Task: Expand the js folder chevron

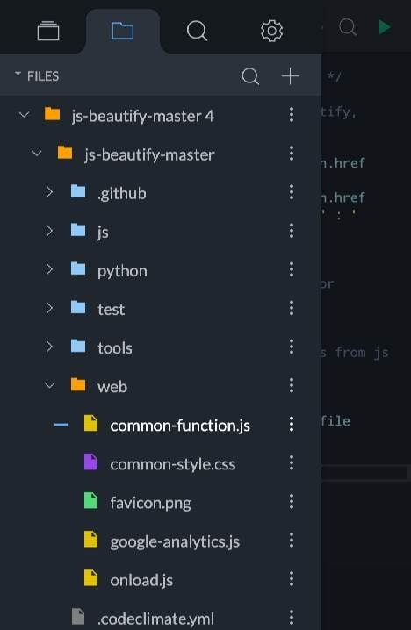Action: click(x=49, y=230)
